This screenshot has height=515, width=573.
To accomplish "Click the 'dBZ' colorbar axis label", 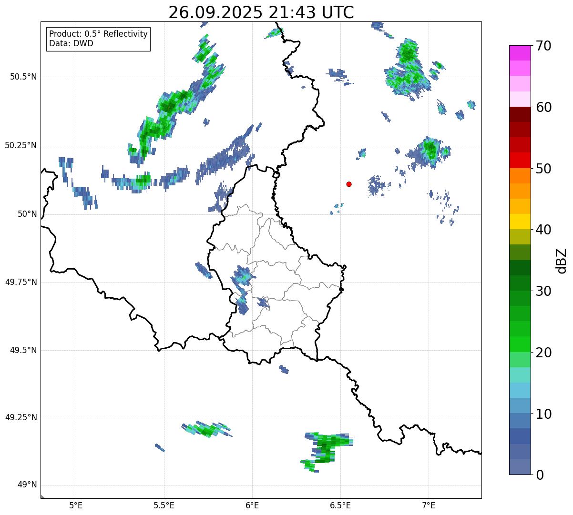I will coord(562,261).
